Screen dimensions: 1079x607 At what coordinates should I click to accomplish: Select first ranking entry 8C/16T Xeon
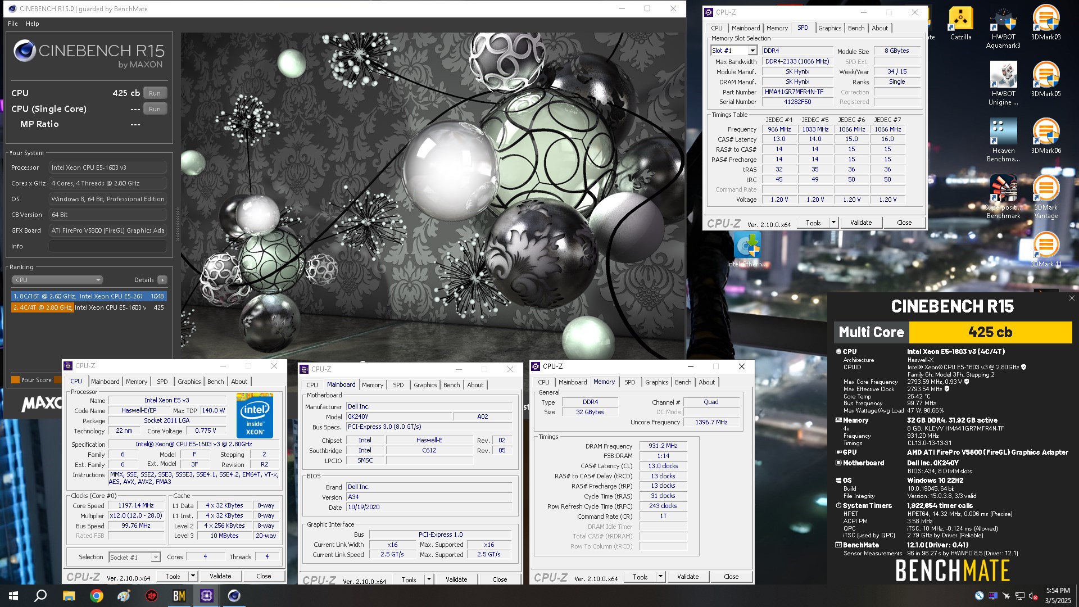tap(89, 296)
